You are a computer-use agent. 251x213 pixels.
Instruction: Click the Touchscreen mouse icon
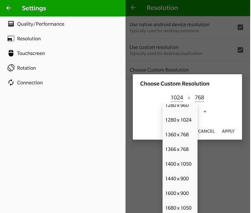pos(11,53)
